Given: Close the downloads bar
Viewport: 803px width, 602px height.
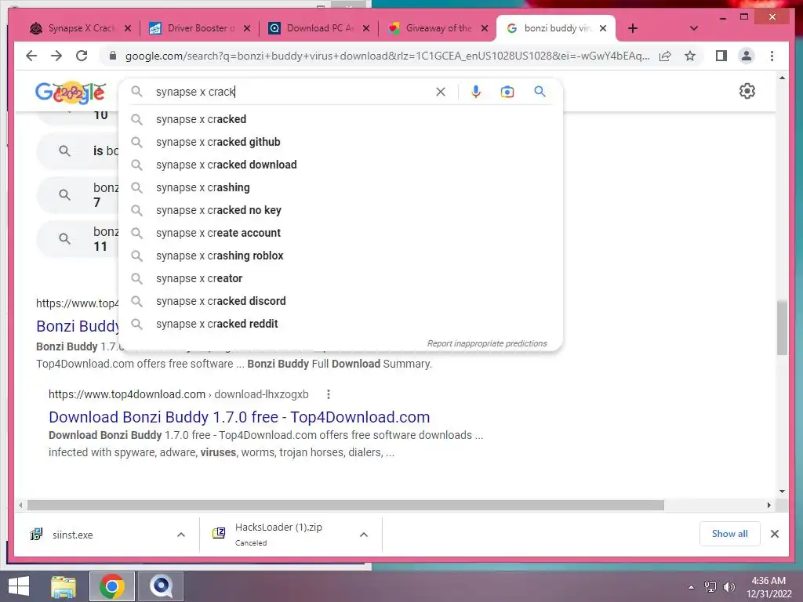Looking at the screenshot, I should point(774,534).
